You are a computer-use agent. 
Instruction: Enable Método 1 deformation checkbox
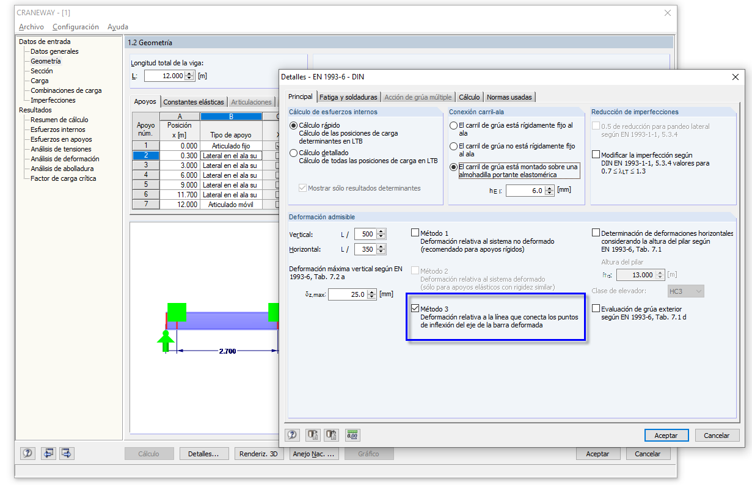click(x=415, y=233)
